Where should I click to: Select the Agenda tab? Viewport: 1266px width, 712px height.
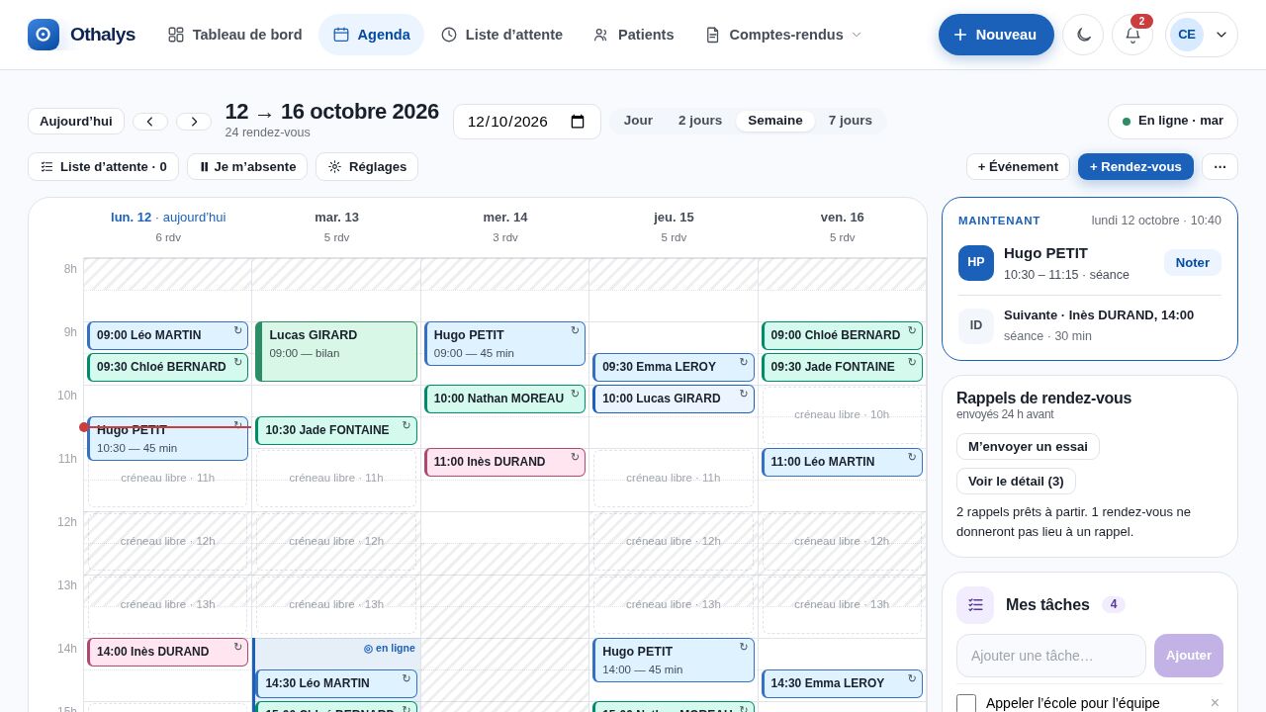371,35
